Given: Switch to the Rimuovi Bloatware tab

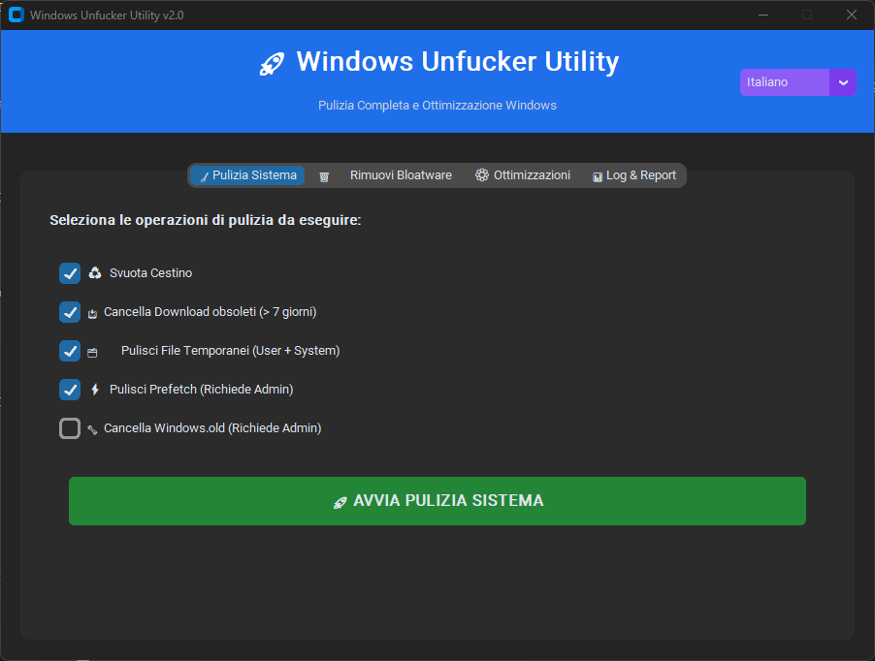Looking at the screenshot, I should pos(386,175).
